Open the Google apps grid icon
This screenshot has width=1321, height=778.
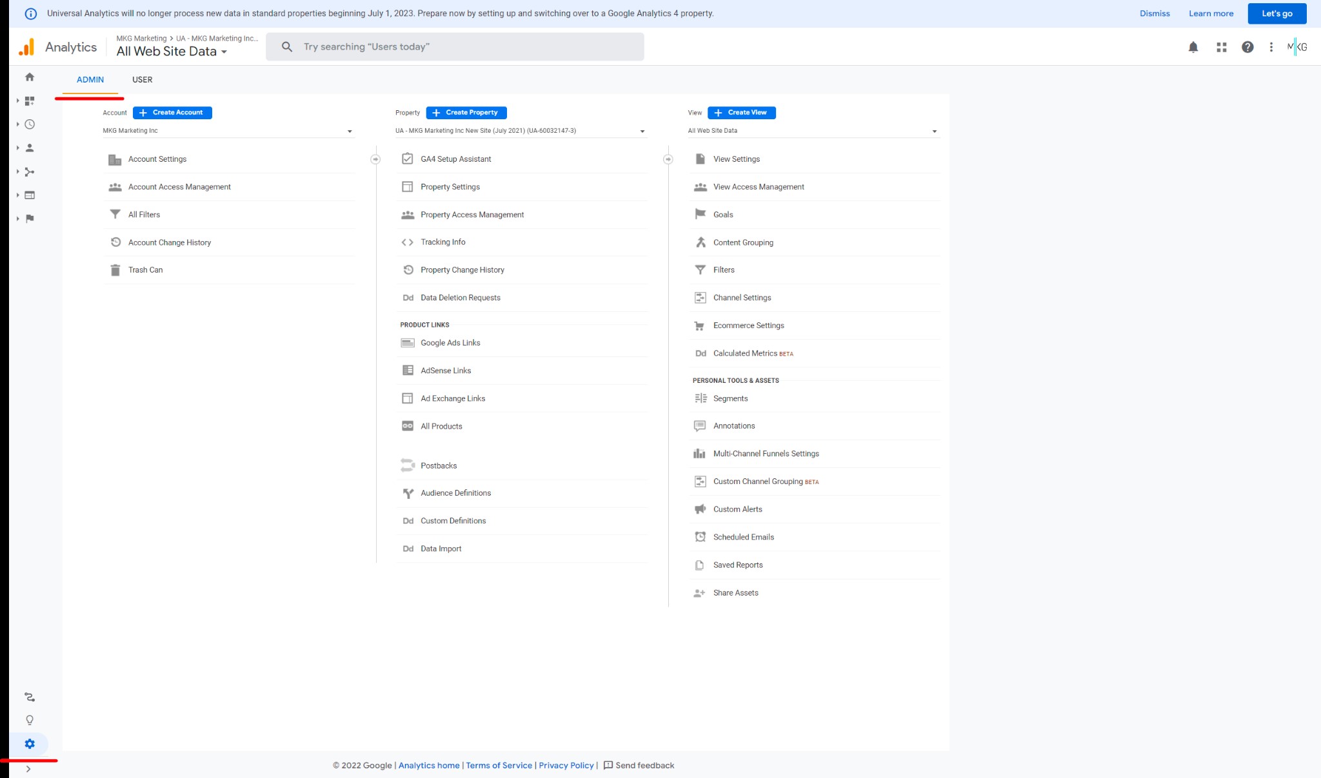click(1221, 46)
